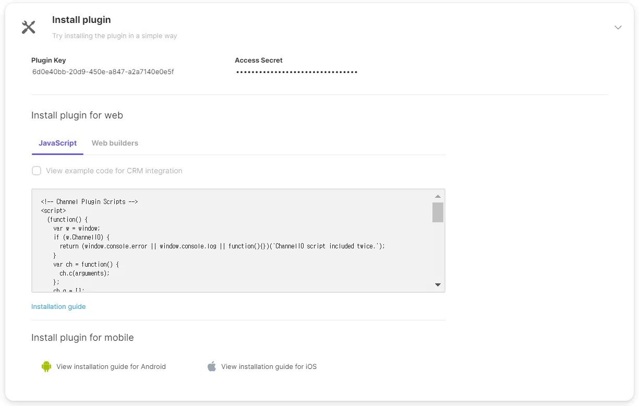Viewport: 639px width, 406px height.
Task: Click the Install plugin for web heading
Action: pos(77,115)
